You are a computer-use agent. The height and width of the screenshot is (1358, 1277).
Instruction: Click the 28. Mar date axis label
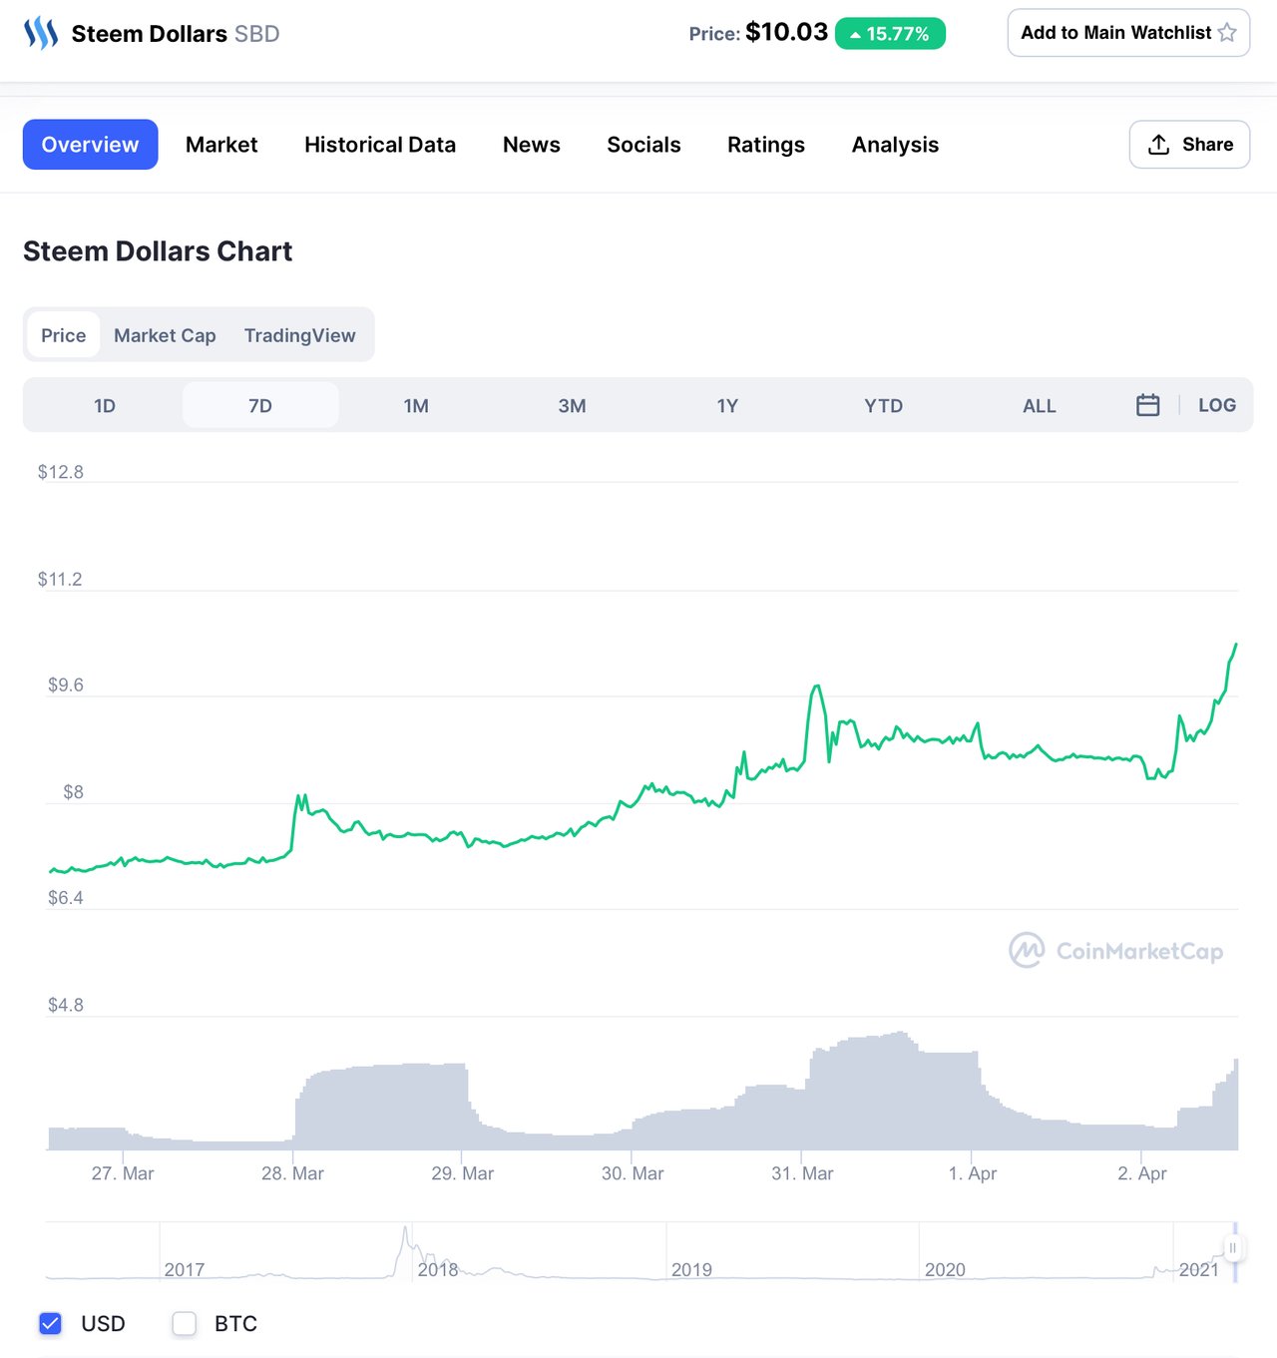coord(292,1173)
